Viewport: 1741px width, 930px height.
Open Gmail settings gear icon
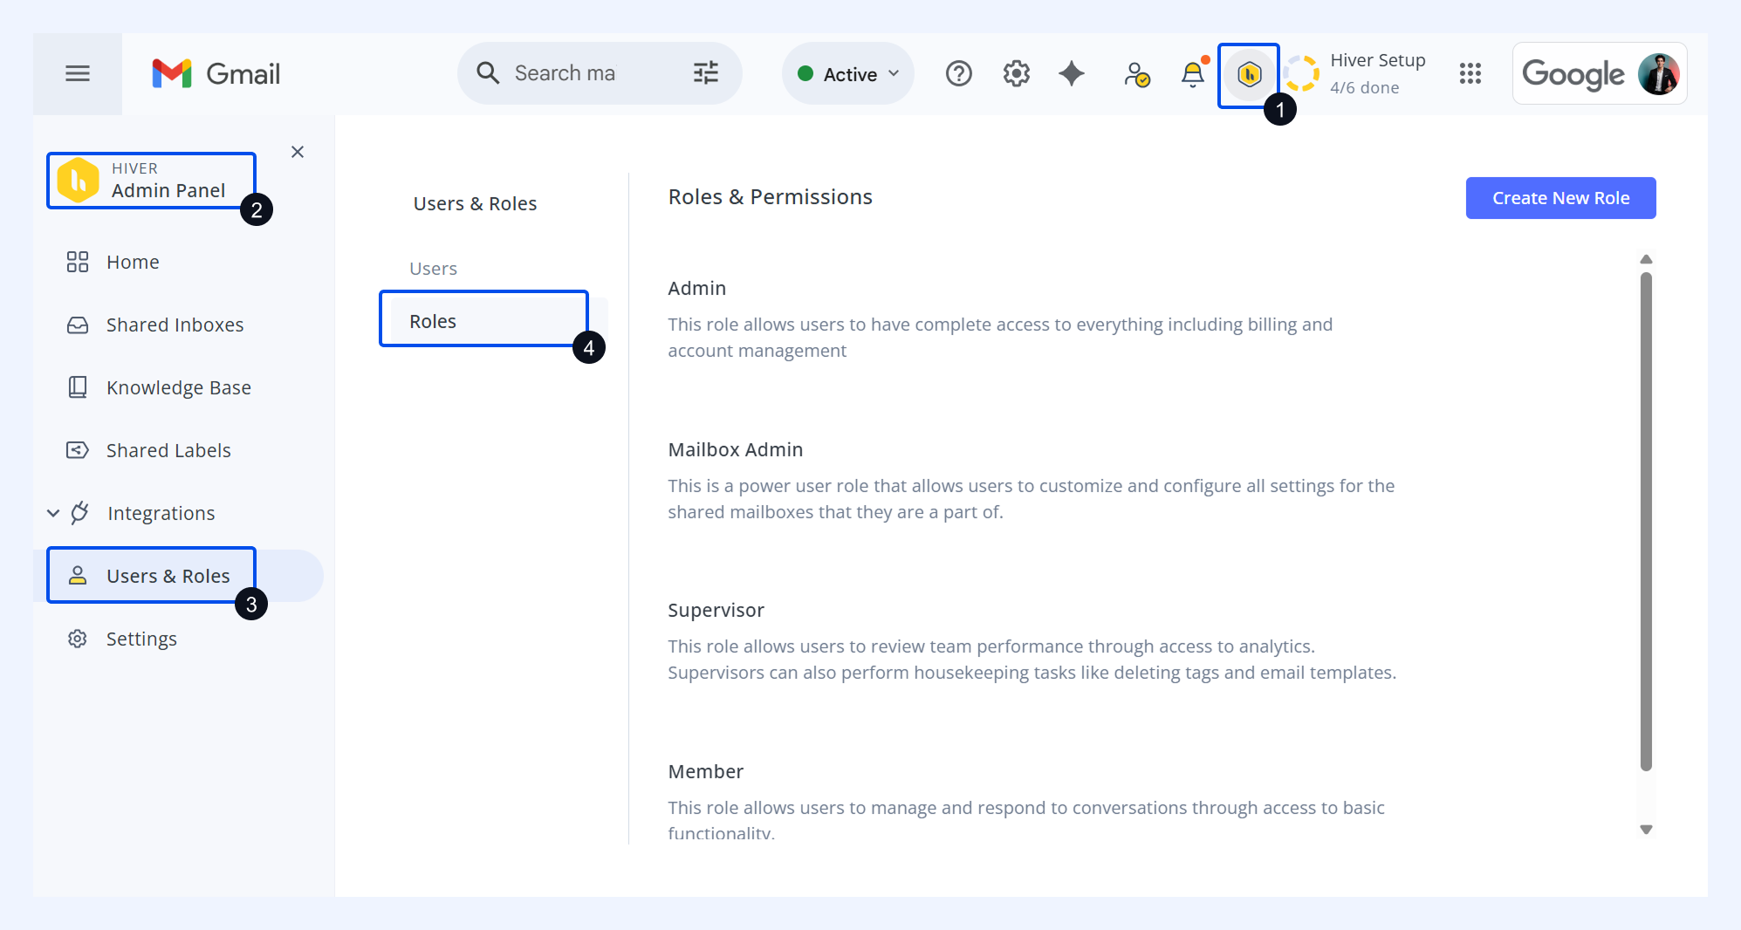[1017, 74]
